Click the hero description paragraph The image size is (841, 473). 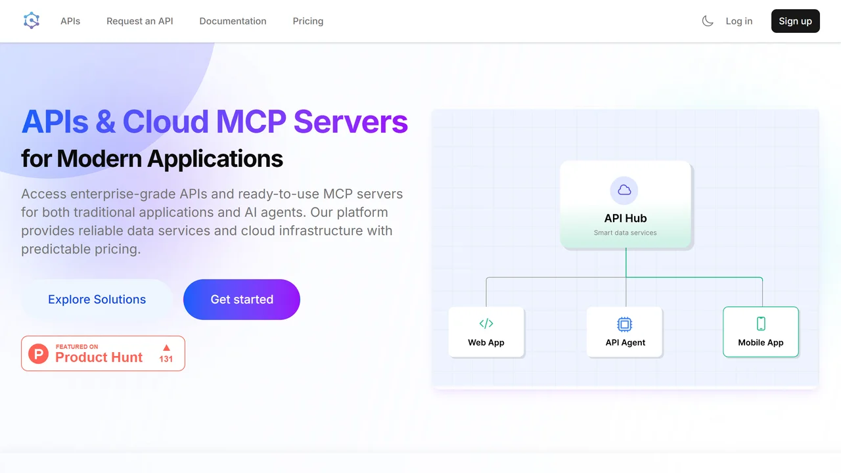point(212,221)
